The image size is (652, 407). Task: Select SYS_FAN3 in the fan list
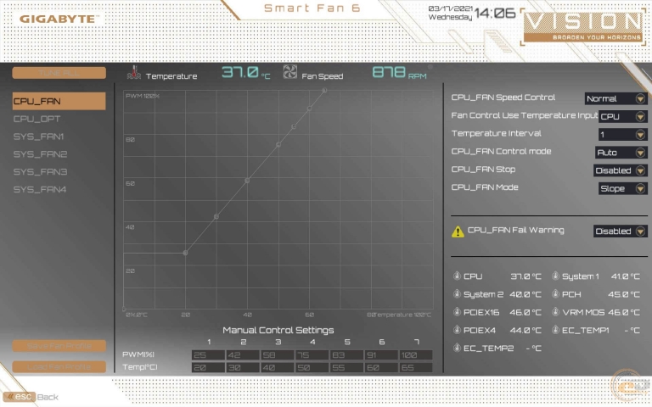[40, 171]
